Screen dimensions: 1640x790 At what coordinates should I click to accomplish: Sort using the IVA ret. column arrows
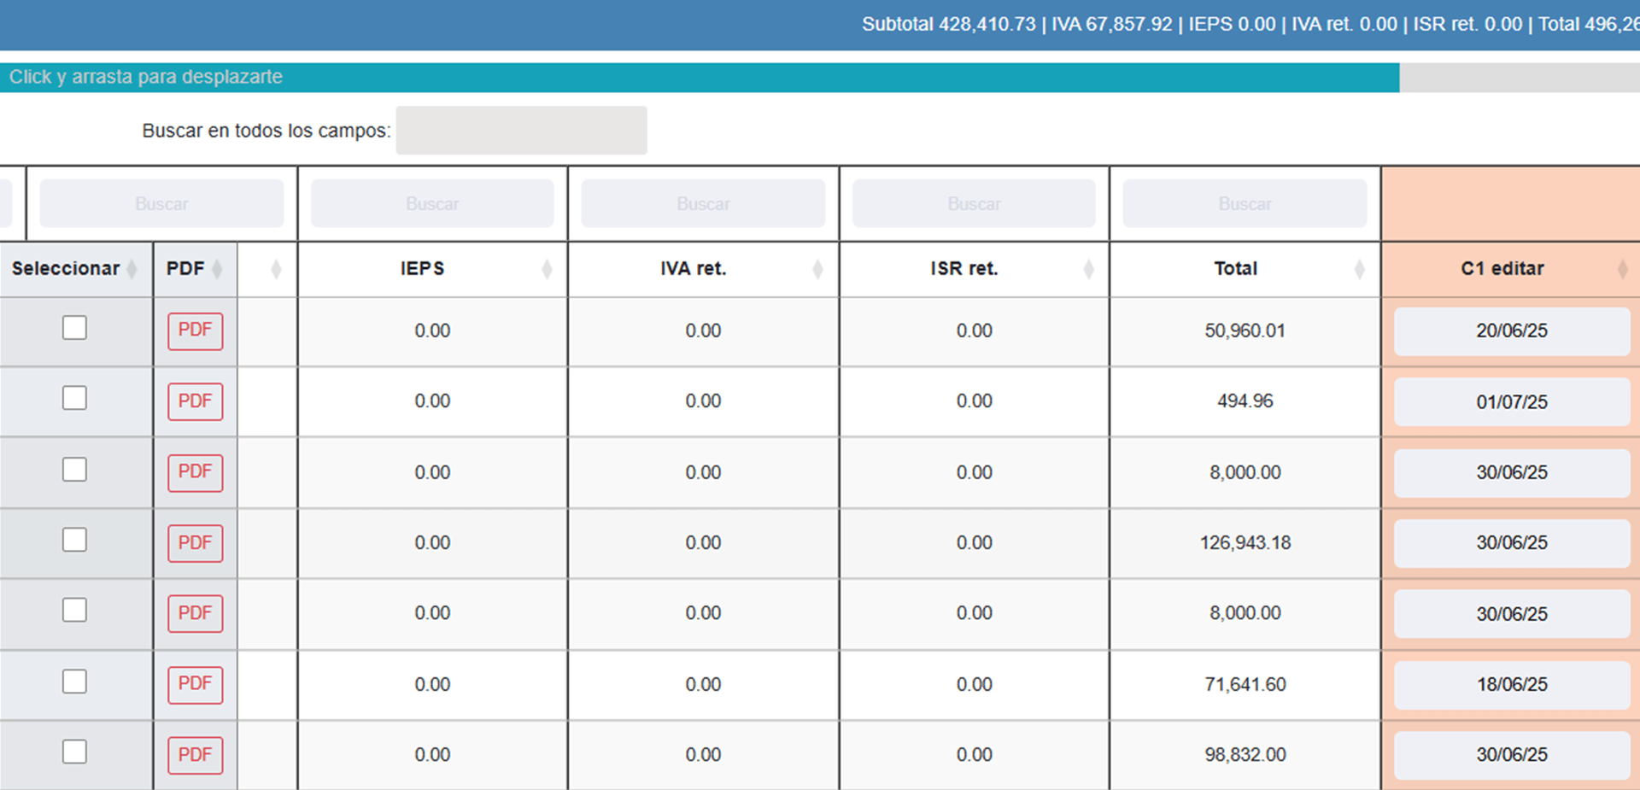click(x=817, y=270)
